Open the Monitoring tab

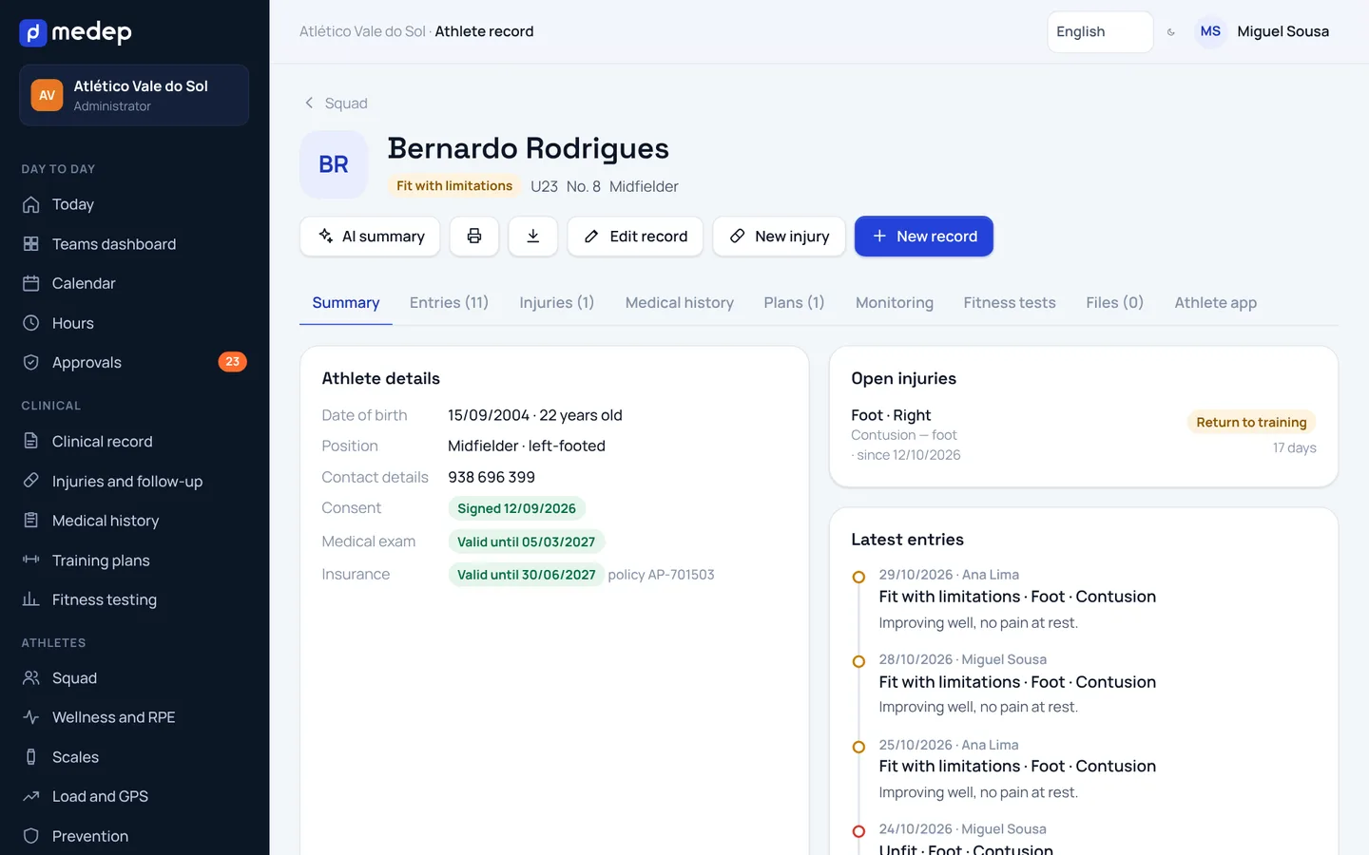[895, 303]
